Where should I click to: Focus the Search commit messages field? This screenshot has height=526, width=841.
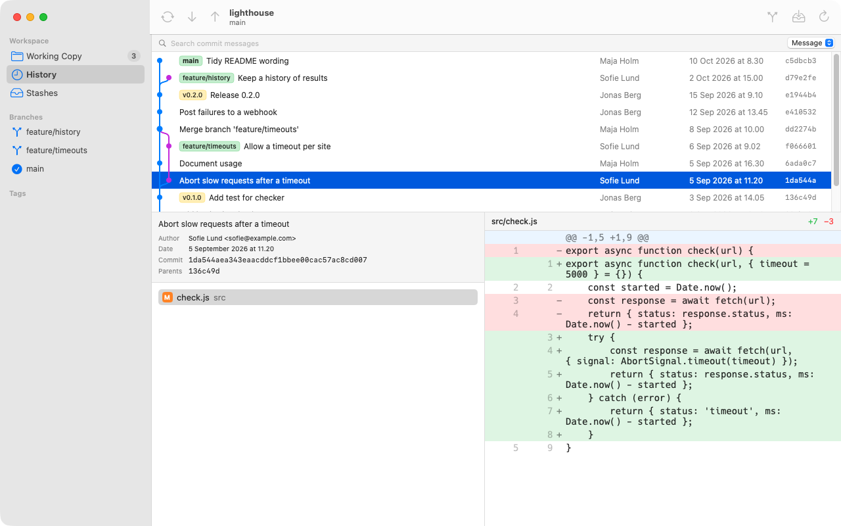coord(470,43)
